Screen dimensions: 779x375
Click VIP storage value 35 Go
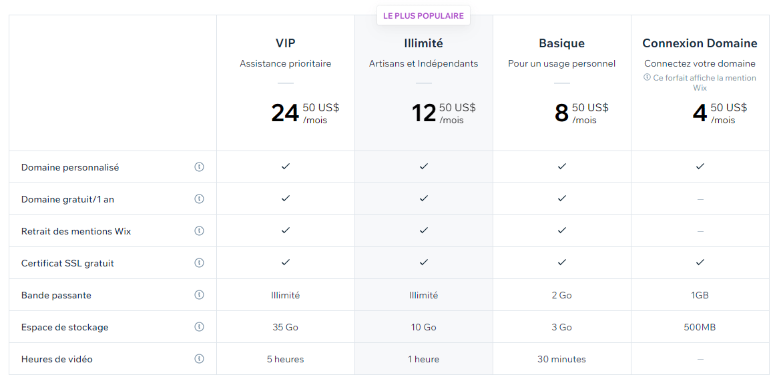coord(285,327)
